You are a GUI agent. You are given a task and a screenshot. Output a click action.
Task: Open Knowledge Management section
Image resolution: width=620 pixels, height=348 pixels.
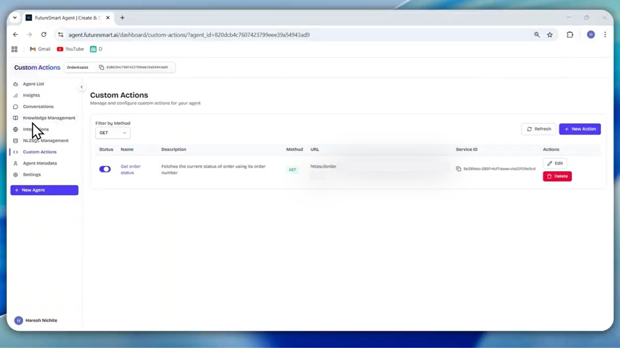tap(49, 118)
